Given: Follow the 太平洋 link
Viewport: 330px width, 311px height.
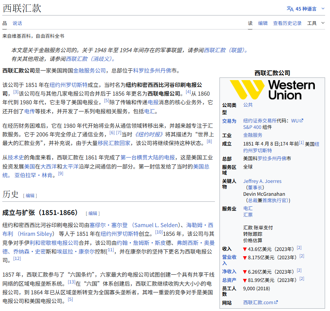Looking at the screenshot, I should coord(70,167).
